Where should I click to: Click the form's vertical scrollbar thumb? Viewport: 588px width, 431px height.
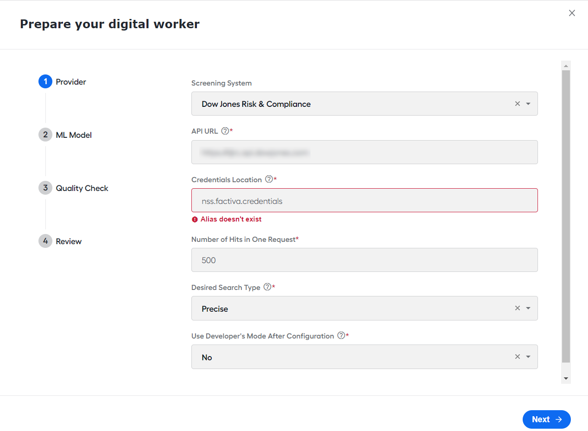(566, 216)
